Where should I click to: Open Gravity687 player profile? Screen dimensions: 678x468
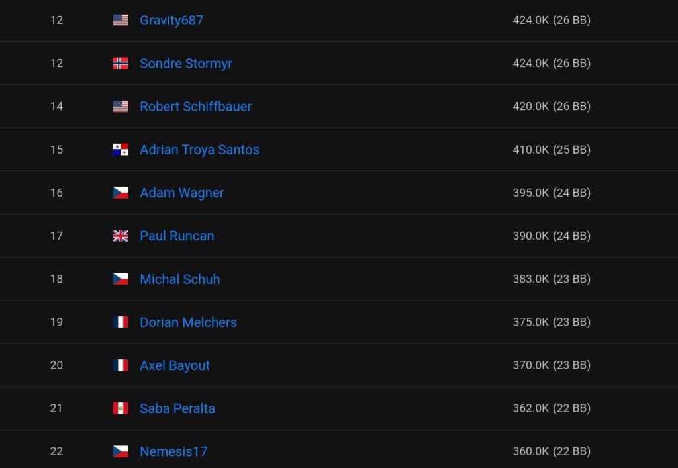pyautogui.click(x=171, y=20)
